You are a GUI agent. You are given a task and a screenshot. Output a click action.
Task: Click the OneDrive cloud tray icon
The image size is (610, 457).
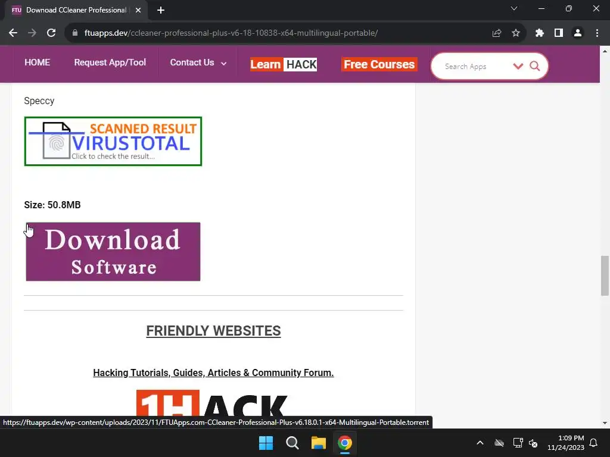(x=499, y=443)
